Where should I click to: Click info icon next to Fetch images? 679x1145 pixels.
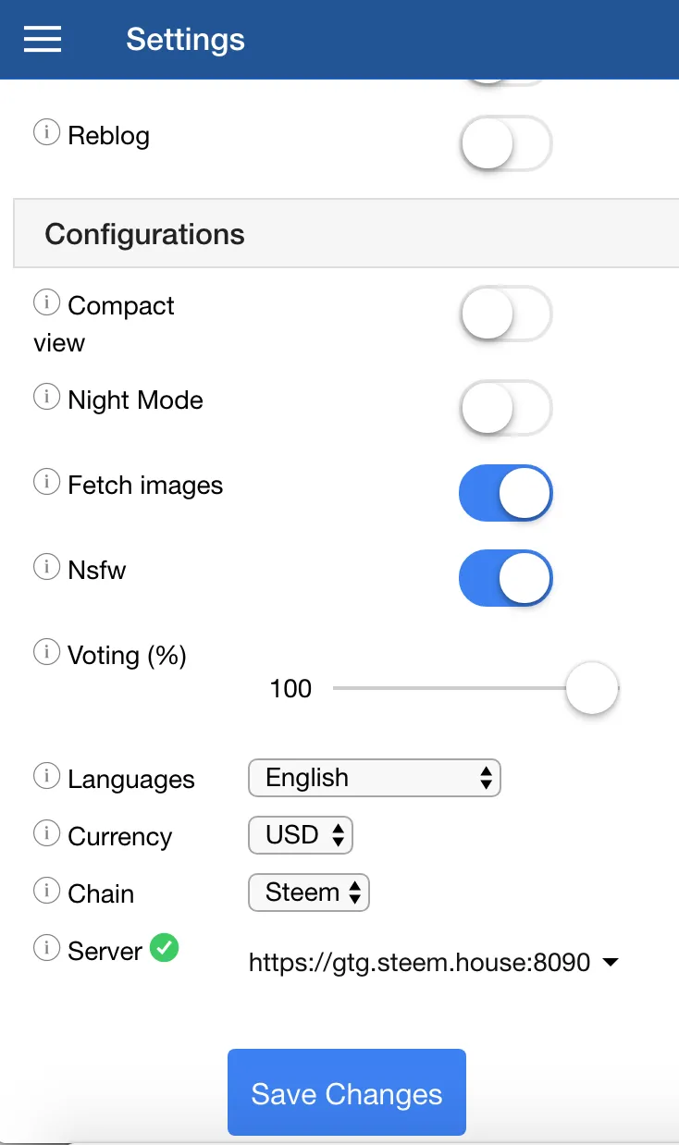[46, 483]
